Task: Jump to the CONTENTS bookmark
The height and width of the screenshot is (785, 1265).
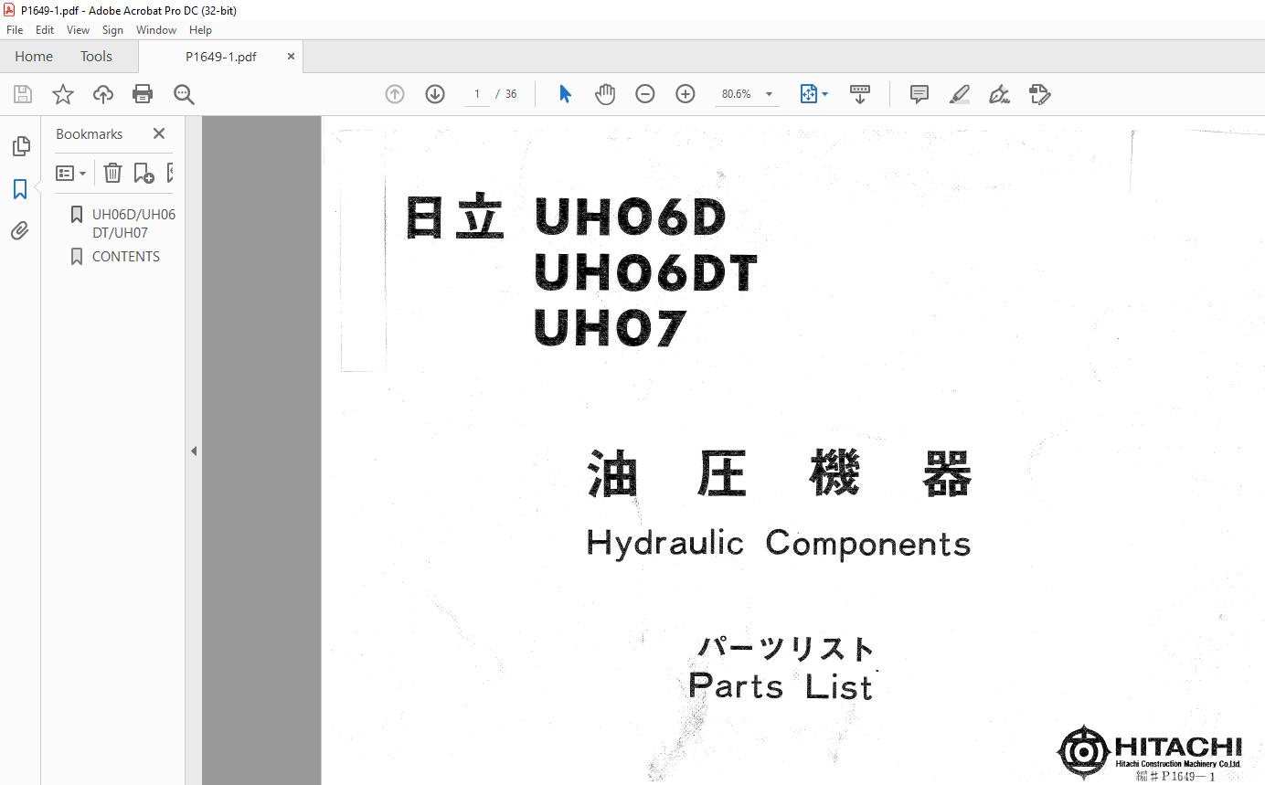Action: (x=126, y=257)
